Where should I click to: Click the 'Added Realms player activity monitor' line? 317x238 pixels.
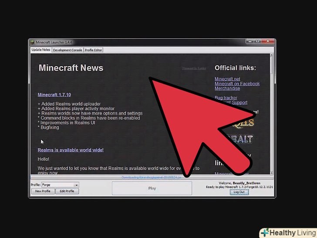(76, 109)
